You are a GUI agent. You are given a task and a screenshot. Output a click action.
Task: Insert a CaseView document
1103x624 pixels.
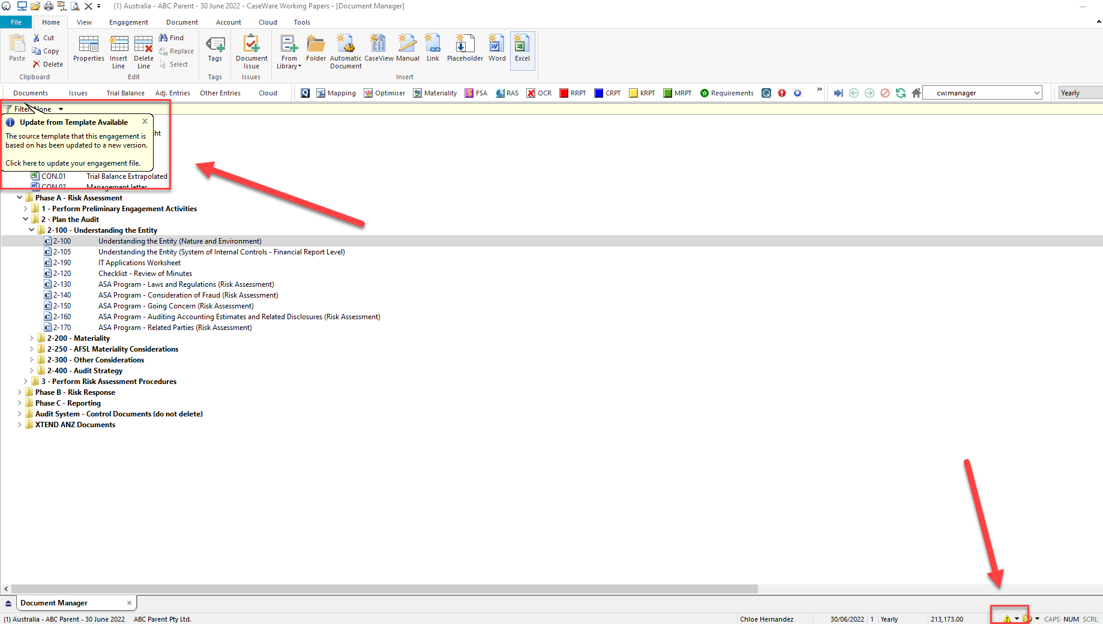[x=379, y=49]
